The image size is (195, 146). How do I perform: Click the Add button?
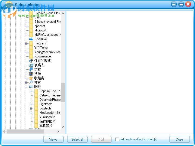coord(101,139)
